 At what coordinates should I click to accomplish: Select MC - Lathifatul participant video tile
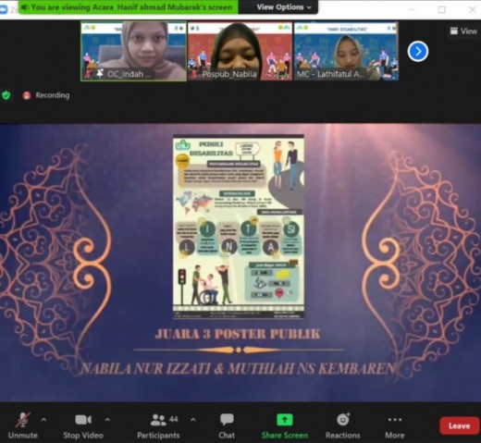click(x=346, y=51)
